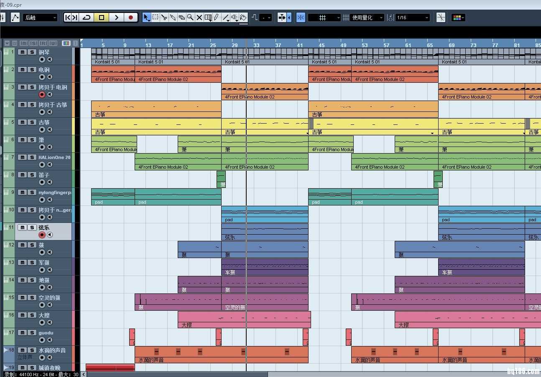Image resolution: width=541 pixels, height=377 pixels.
Task: Click ruler at bar 45
Action: 321,45
